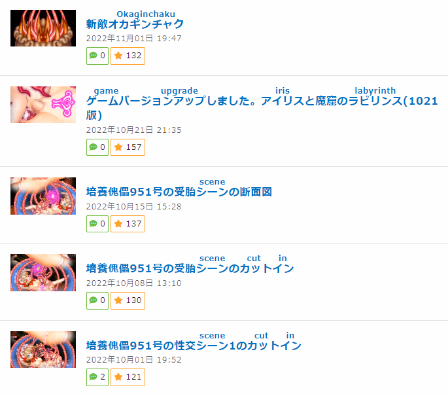Open the 受胎シーンのカットイン post link
Viewport: 448px width, 396px height.
tap(190, 268)
